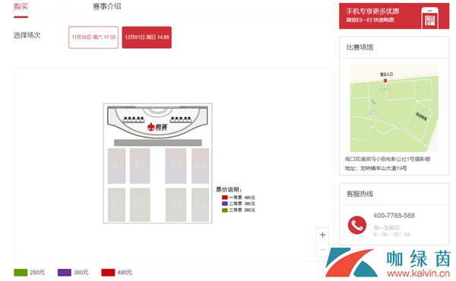Screen dimensions: 456x281
Task: Select seating section B4
Action: pyautogui.click(x=200, y=204)
